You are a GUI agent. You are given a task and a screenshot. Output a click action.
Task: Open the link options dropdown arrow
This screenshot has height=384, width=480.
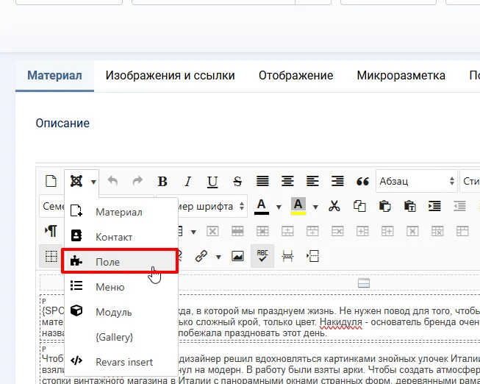coord(218,257)
